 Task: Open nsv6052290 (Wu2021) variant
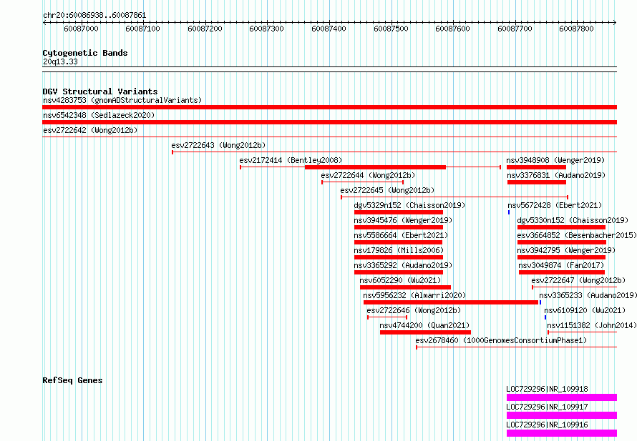click(400, 280)
